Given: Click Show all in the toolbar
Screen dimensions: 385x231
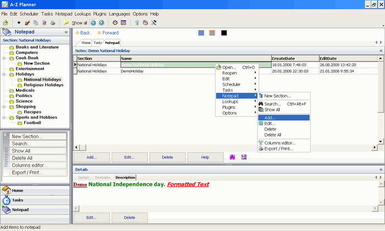Looking at the screenshot, I should [x=79, y=23].
